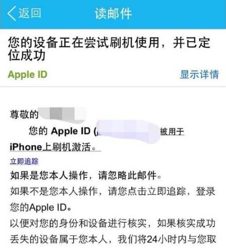Tap the 位成功 second line of subject

[27, 55]
